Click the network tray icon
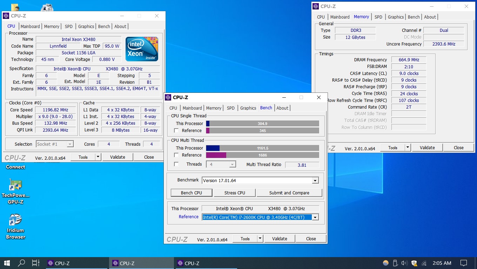The image size is (477, 269). tap(424, 263)
